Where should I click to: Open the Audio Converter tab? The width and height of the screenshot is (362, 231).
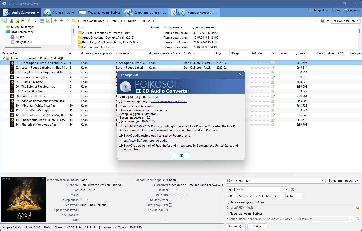21,12
